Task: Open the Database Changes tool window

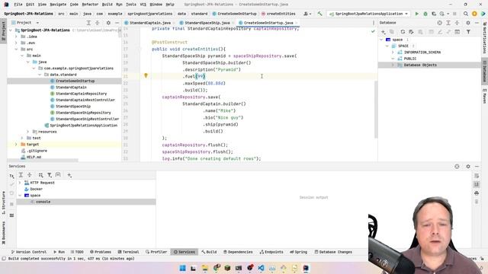Action: 333,252
